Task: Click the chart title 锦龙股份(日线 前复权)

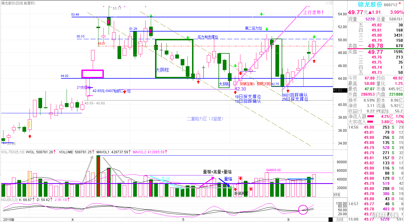Action: click(x=18, y=3)
